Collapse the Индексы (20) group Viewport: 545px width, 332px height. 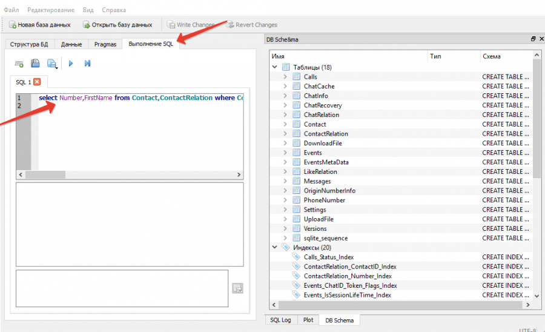tap(275, 247)
